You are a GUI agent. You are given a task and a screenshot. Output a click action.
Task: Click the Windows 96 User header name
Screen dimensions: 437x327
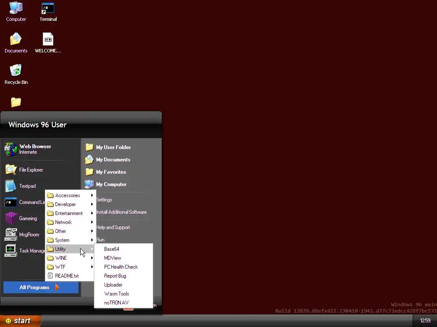(x=38, y=125)
